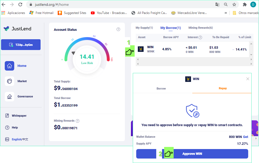Click table vertical scroll up arrow

[x=251, y=44]
